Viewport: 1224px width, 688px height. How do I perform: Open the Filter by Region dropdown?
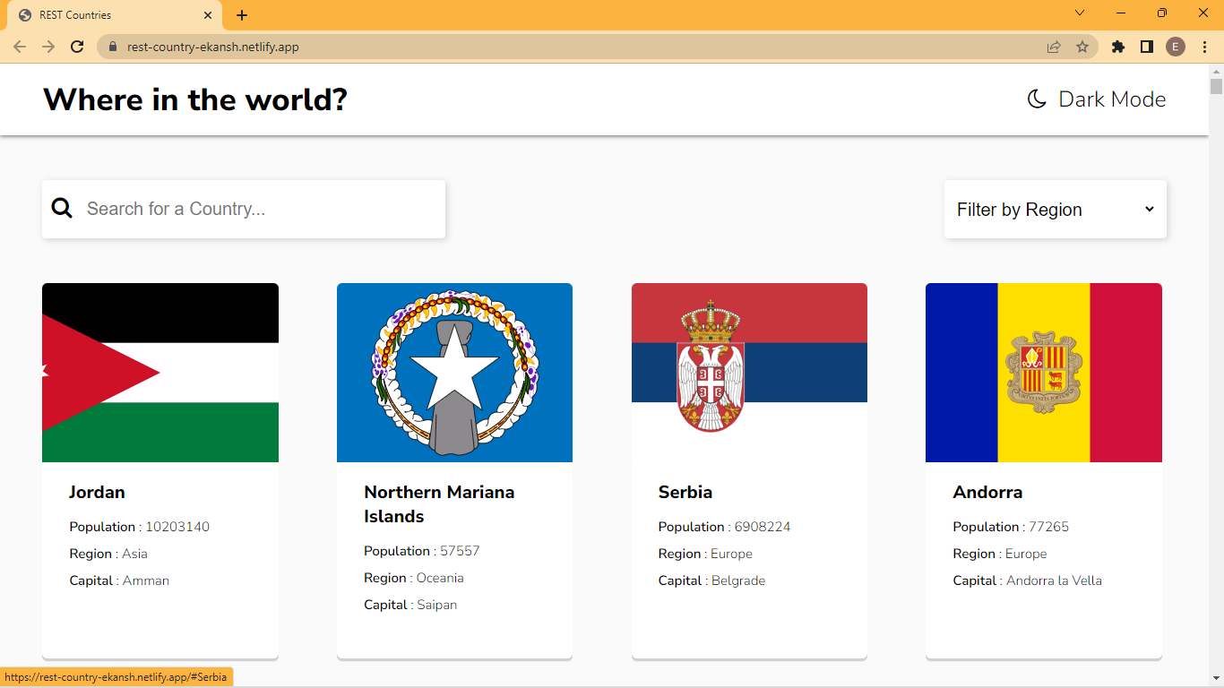coord(1055,209)
